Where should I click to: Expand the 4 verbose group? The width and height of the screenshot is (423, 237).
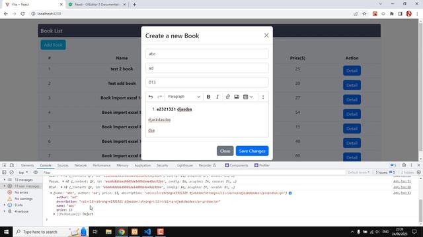5,211
